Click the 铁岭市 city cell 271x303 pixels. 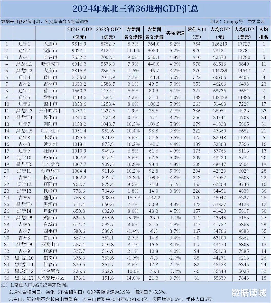coord(50,191)
